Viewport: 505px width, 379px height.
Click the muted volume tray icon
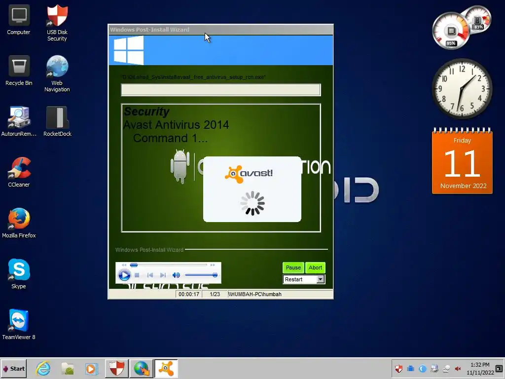[x=458, y=369]
